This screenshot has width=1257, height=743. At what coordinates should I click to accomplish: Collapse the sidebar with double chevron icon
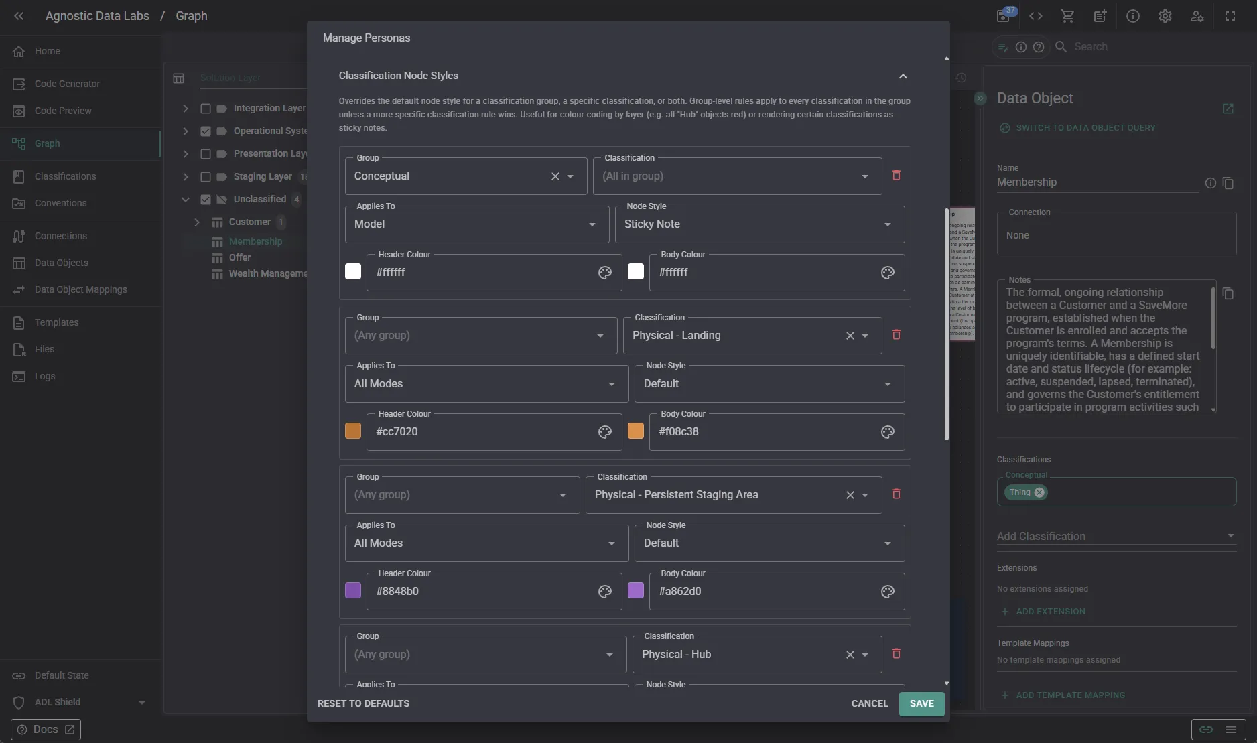[19, 16]
